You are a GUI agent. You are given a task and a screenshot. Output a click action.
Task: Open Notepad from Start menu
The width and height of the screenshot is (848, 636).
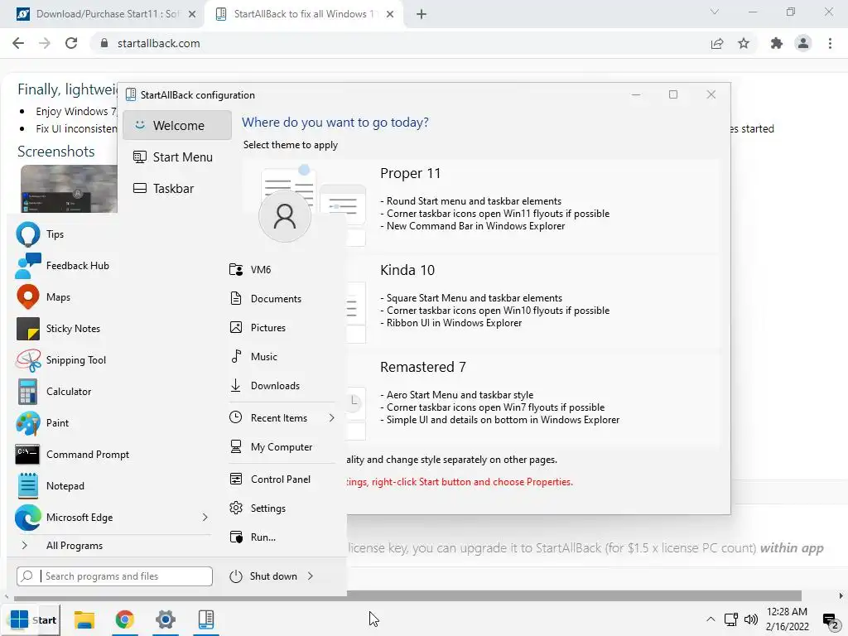(111, 485)
